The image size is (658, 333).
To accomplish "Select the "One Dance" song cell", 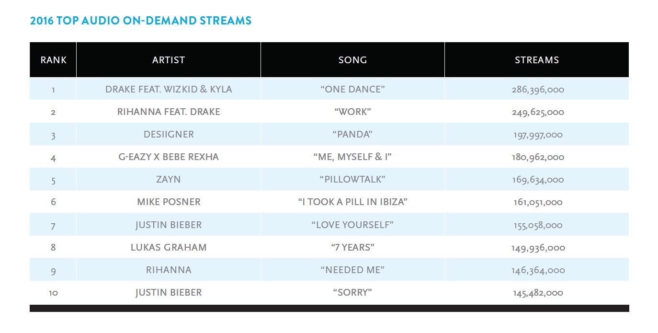I will point(352,89).
